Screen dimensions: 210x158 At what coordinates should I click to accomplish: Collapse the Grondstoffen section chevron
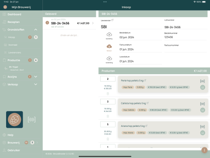(35, 30)
